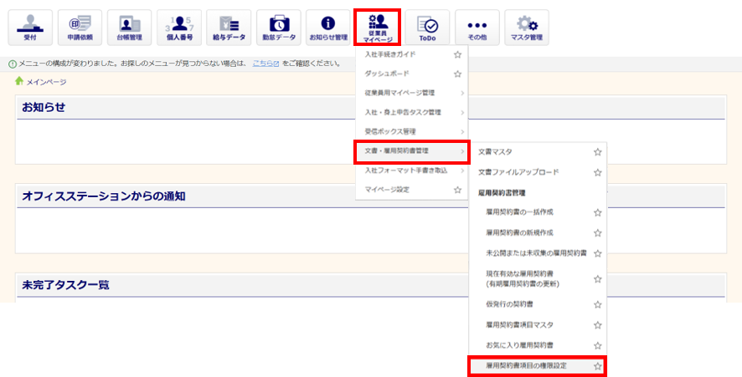This screenshot has width=742, height=377.
Task: Open 仮発行の契約書 menu entry
Action: click(510, 305)
